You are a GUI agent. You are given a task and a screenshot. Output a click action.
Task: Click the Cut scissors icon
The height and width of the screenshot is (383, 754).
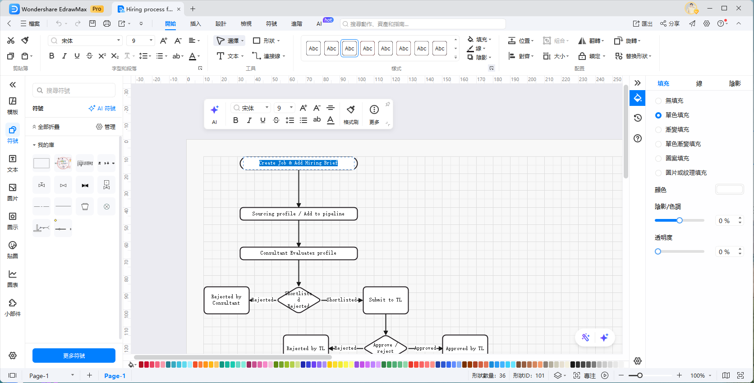pos(11,41)
